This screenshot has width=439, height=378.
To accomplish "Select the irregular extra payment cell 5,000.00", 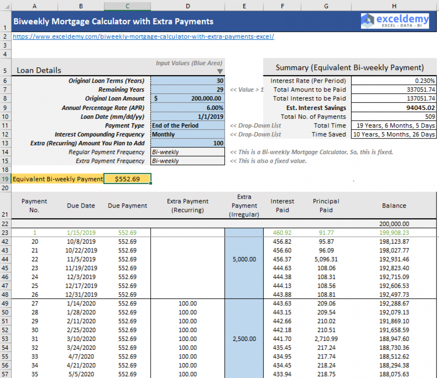I will [244, 259].
